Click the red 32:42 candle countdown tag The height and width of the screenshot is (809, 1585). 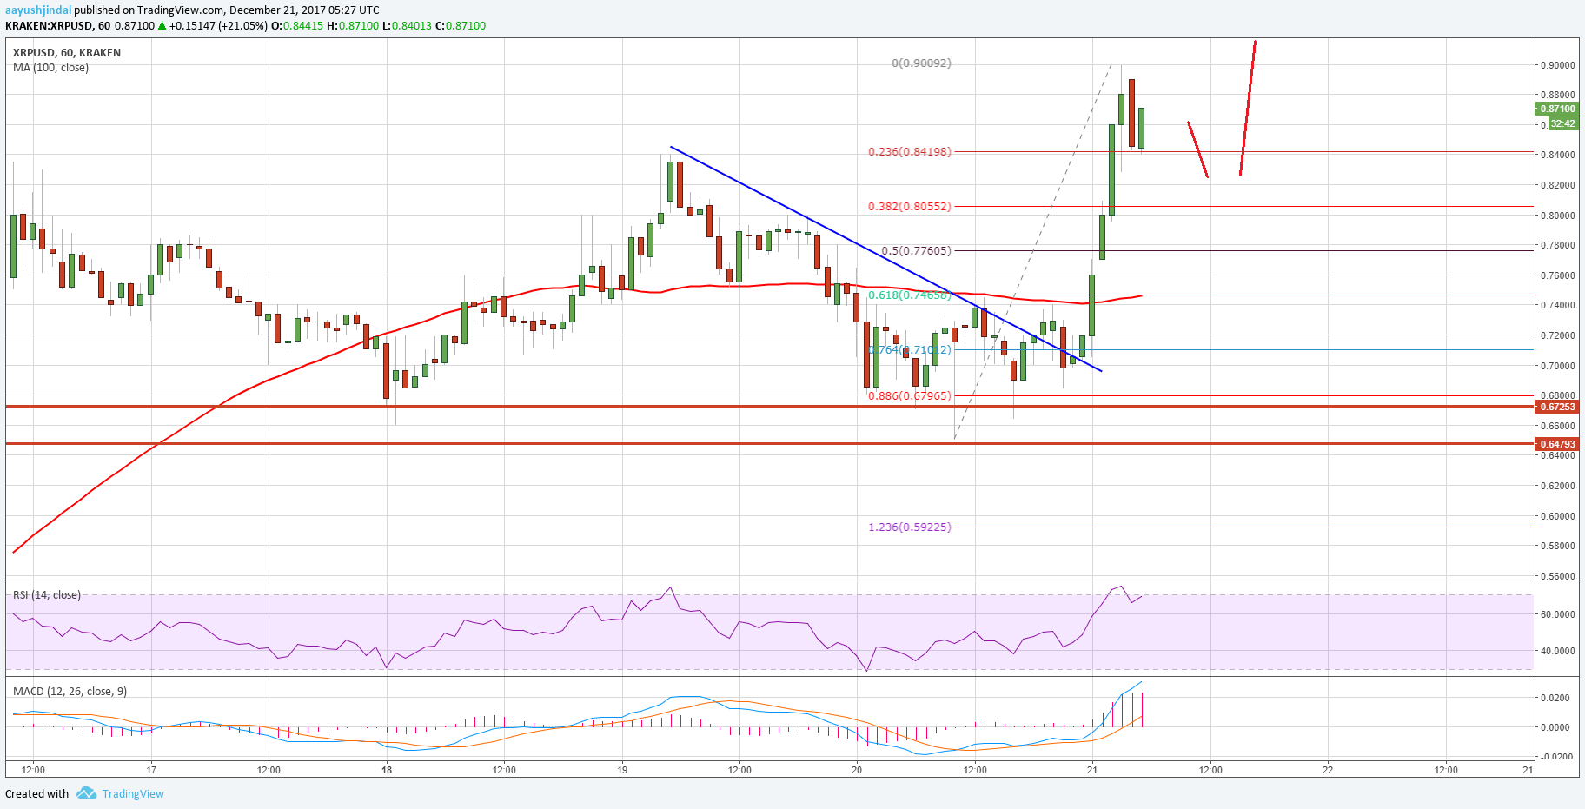pos(1562,123)
